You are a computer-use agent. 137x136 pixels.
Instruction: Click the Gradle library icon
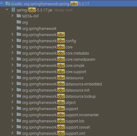pos(8,3)
